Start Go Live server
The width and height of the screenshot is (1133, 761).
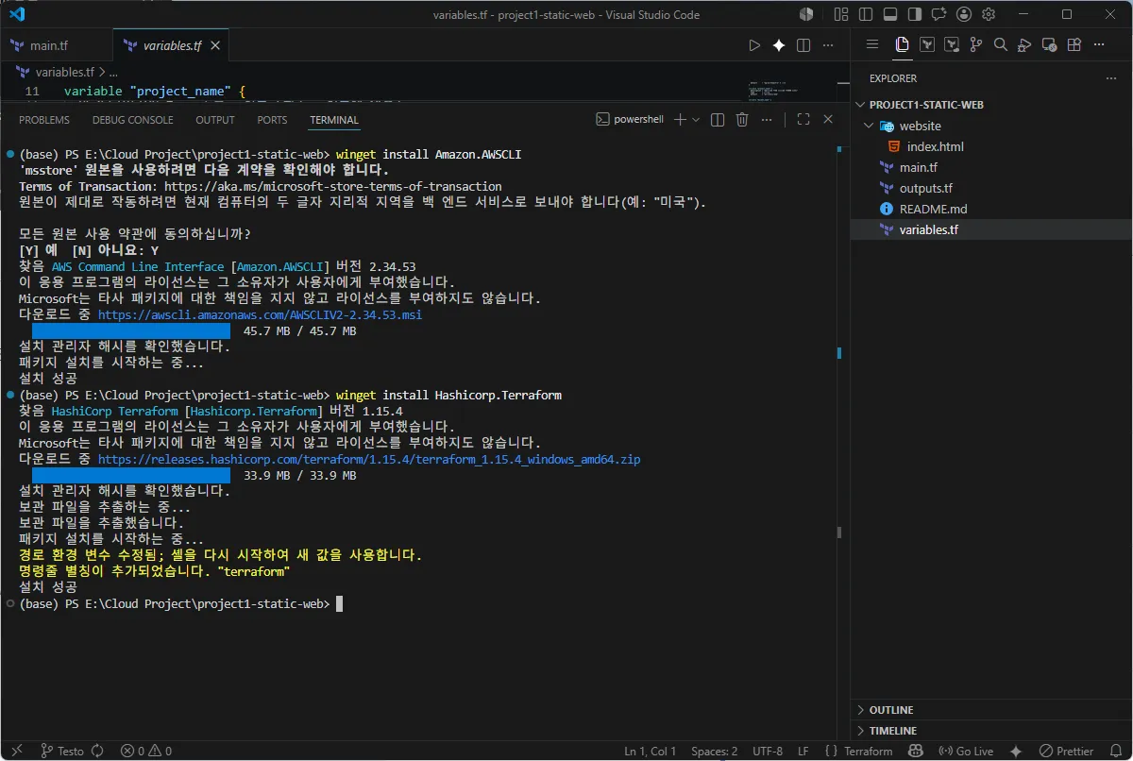[x=966, y=752]
